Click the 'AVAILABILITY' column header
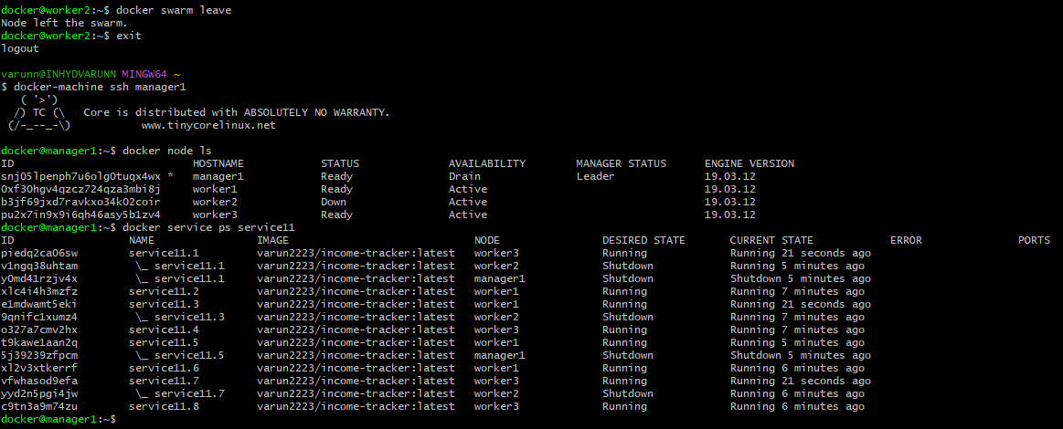The width and height of the screenshot is (1063, 429). 487,163
